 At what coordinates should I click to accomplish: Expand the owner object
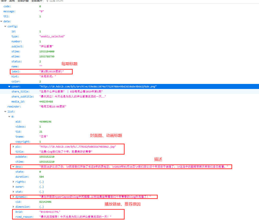[13, 187]
